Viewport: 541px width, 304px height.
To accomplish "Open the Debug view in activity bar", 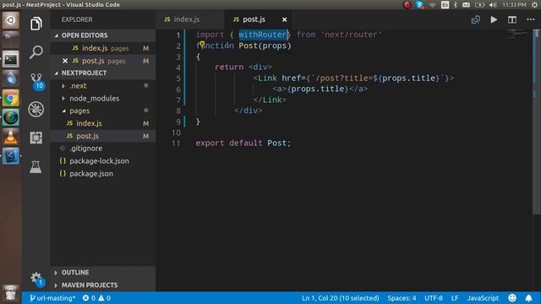I will coord(36,109).
